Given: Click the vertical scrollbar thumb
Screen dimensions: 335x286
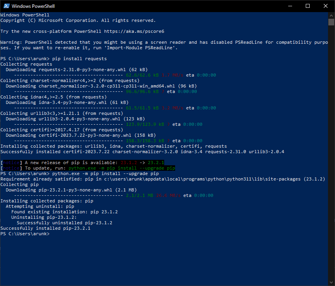Looking at the screenshot, I should [x=331, y=22].
